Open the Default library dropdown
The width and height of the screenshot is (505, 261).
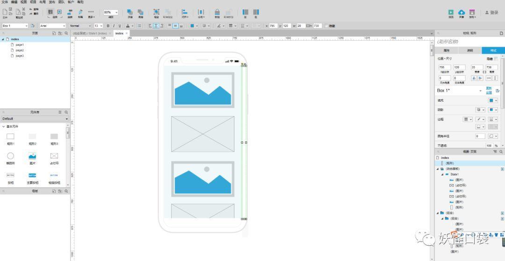point(35,119)
